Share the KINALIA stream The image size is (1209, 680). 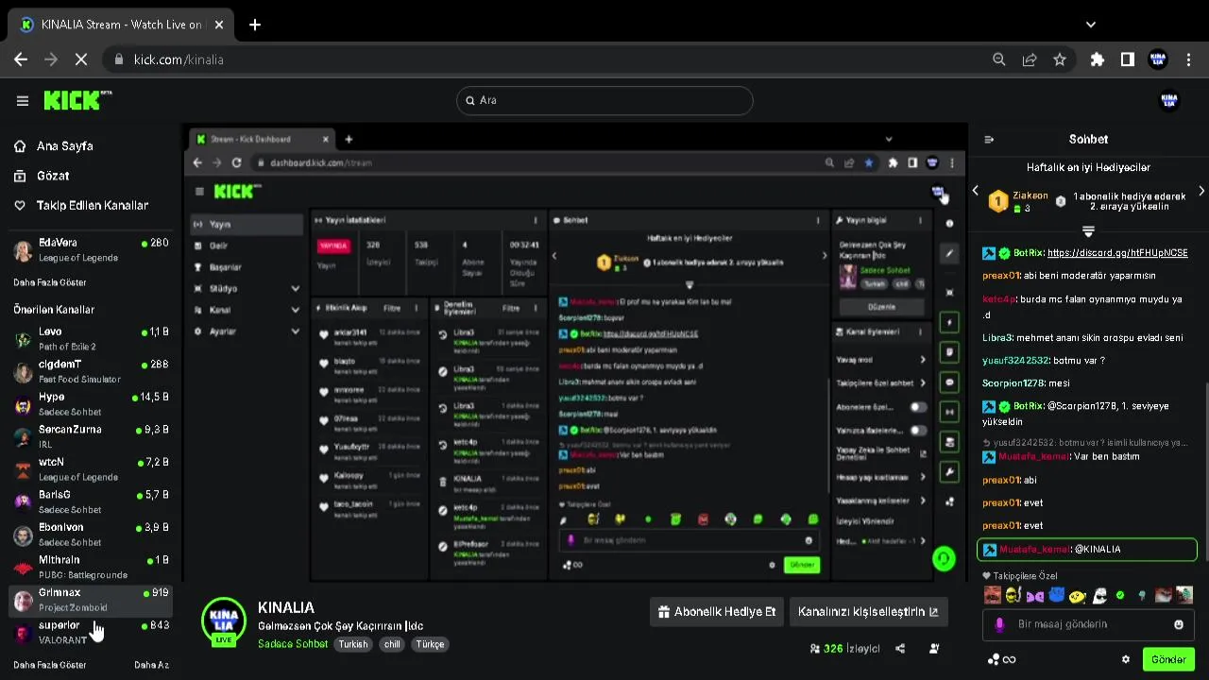pos(900,649)
